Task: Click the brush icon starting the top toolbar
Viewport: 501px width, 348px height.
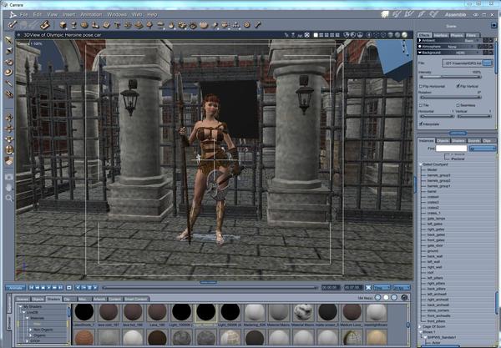Action: pos(13,24)
